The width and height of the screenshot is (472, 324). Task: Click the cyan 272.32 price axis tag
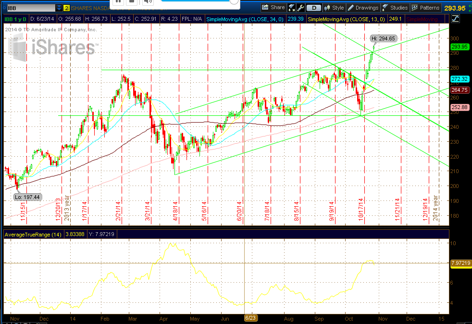pyautogui.click(x=460, y=79)
